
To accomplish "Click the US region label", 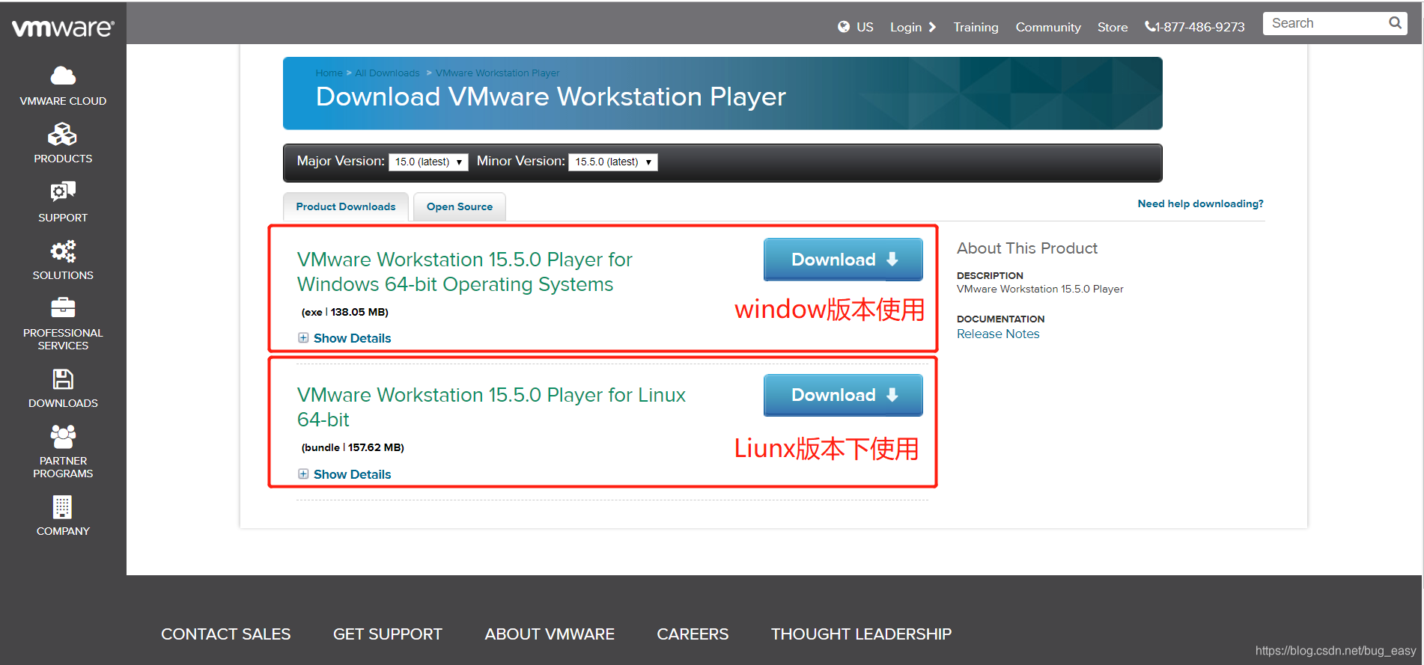I will [865, 27].
